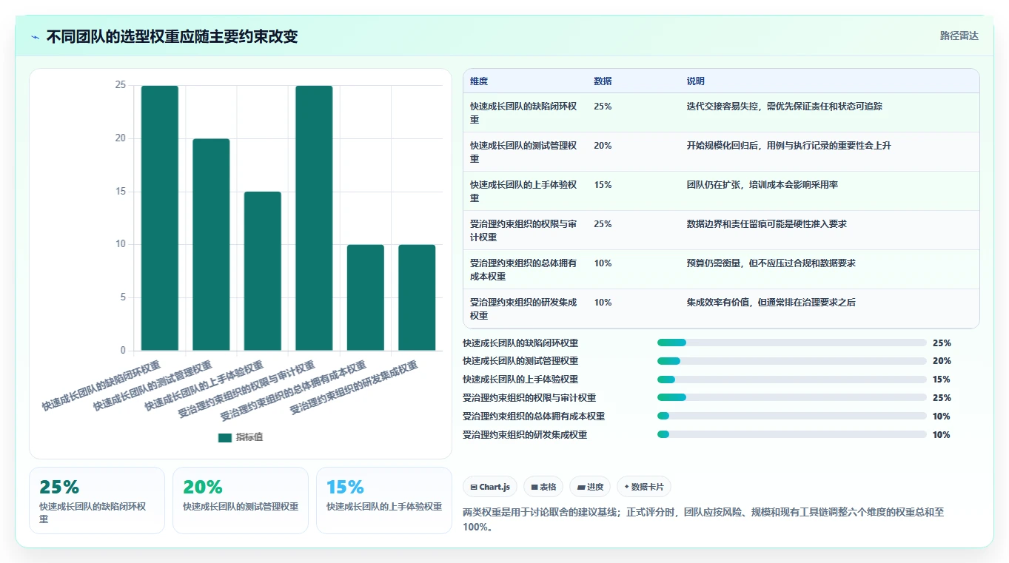
Task: Click the chart bar for 快速成长团队的上手体验权重
Action: (263, 272)
